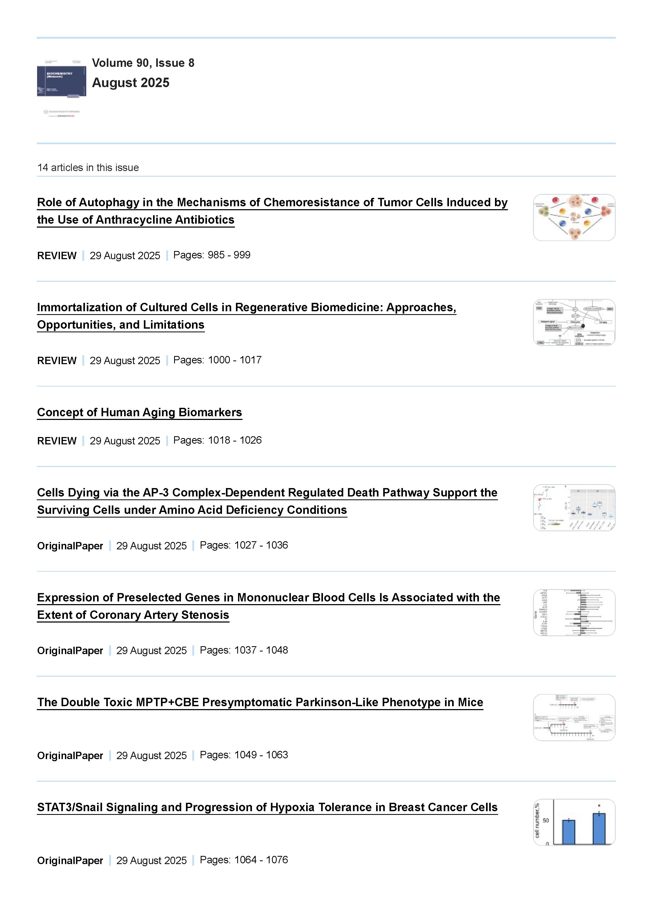Click the 14 articles in this issue text

tap(88, 168)
